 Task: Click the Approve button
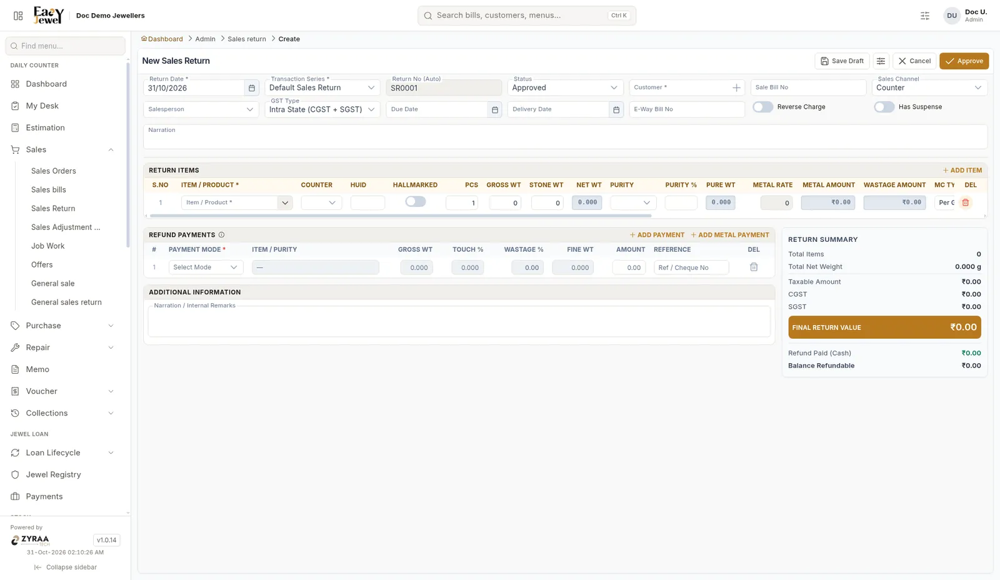(964, 61)
